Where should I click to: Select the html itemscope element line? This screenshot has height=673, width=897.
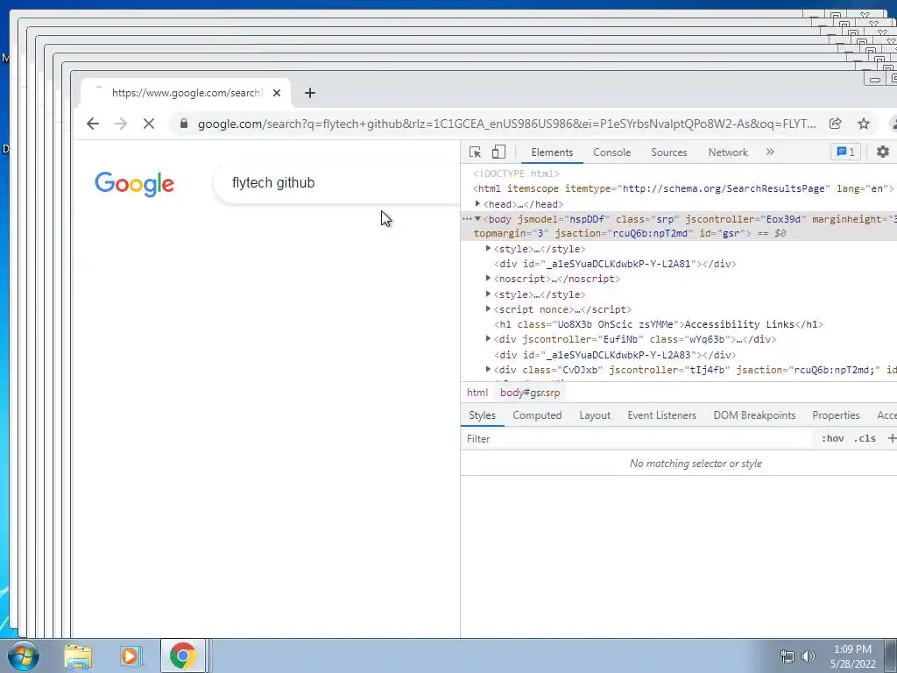pyautogui.click(x=683, y=189)
